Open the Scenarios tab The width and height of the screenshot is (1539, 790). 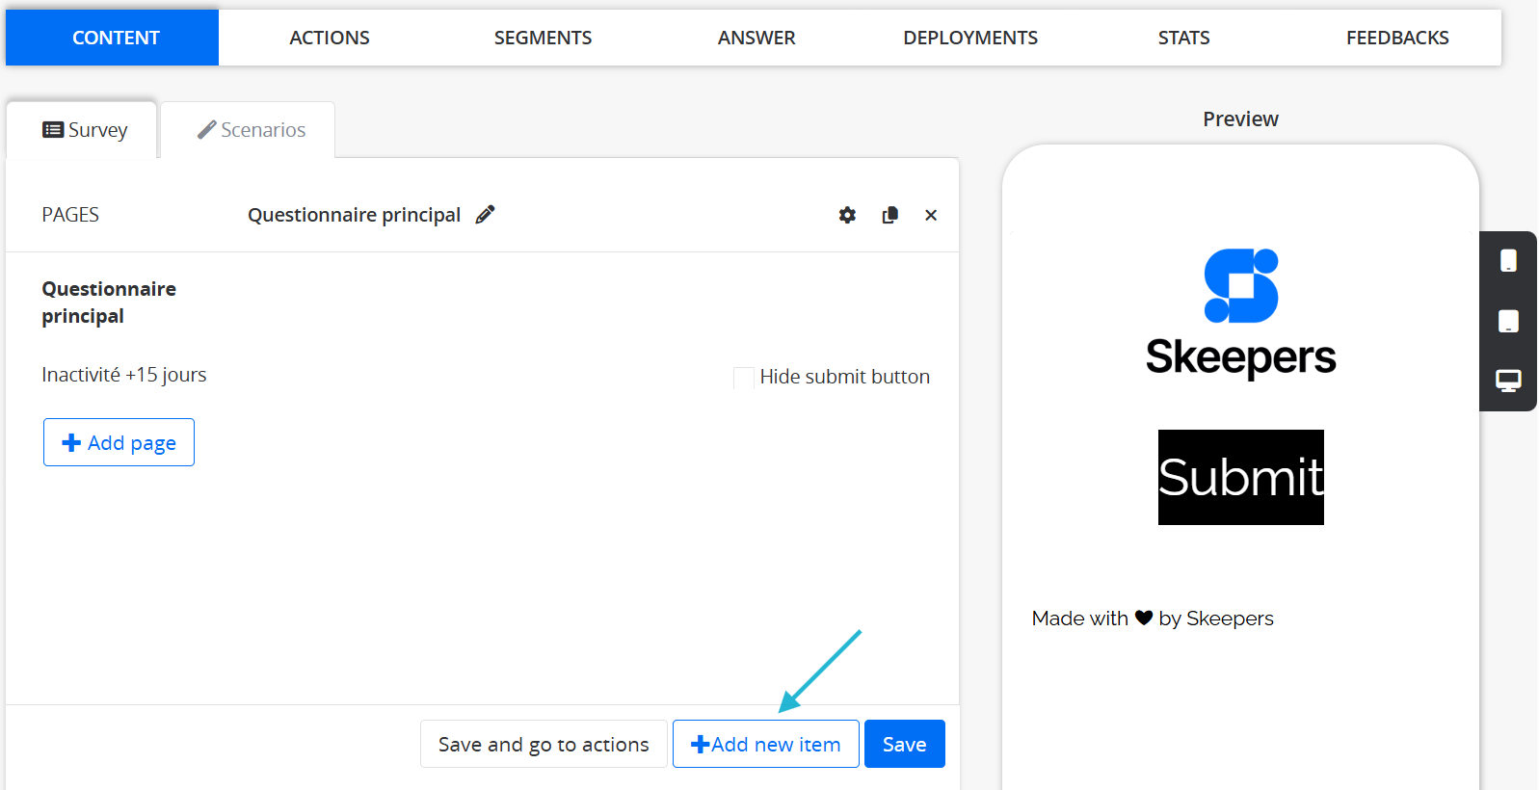[251, 130]
